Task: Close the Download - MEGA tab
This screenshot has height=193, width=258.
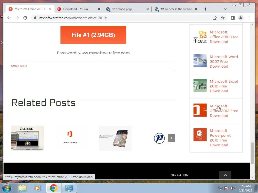Action: (x=99, y=9)
